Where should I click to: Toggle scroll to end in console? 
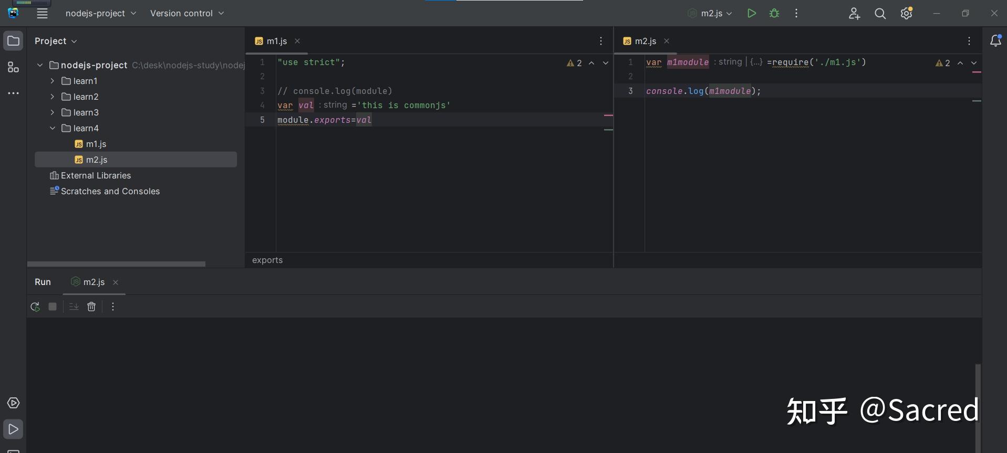coord(74,307)
